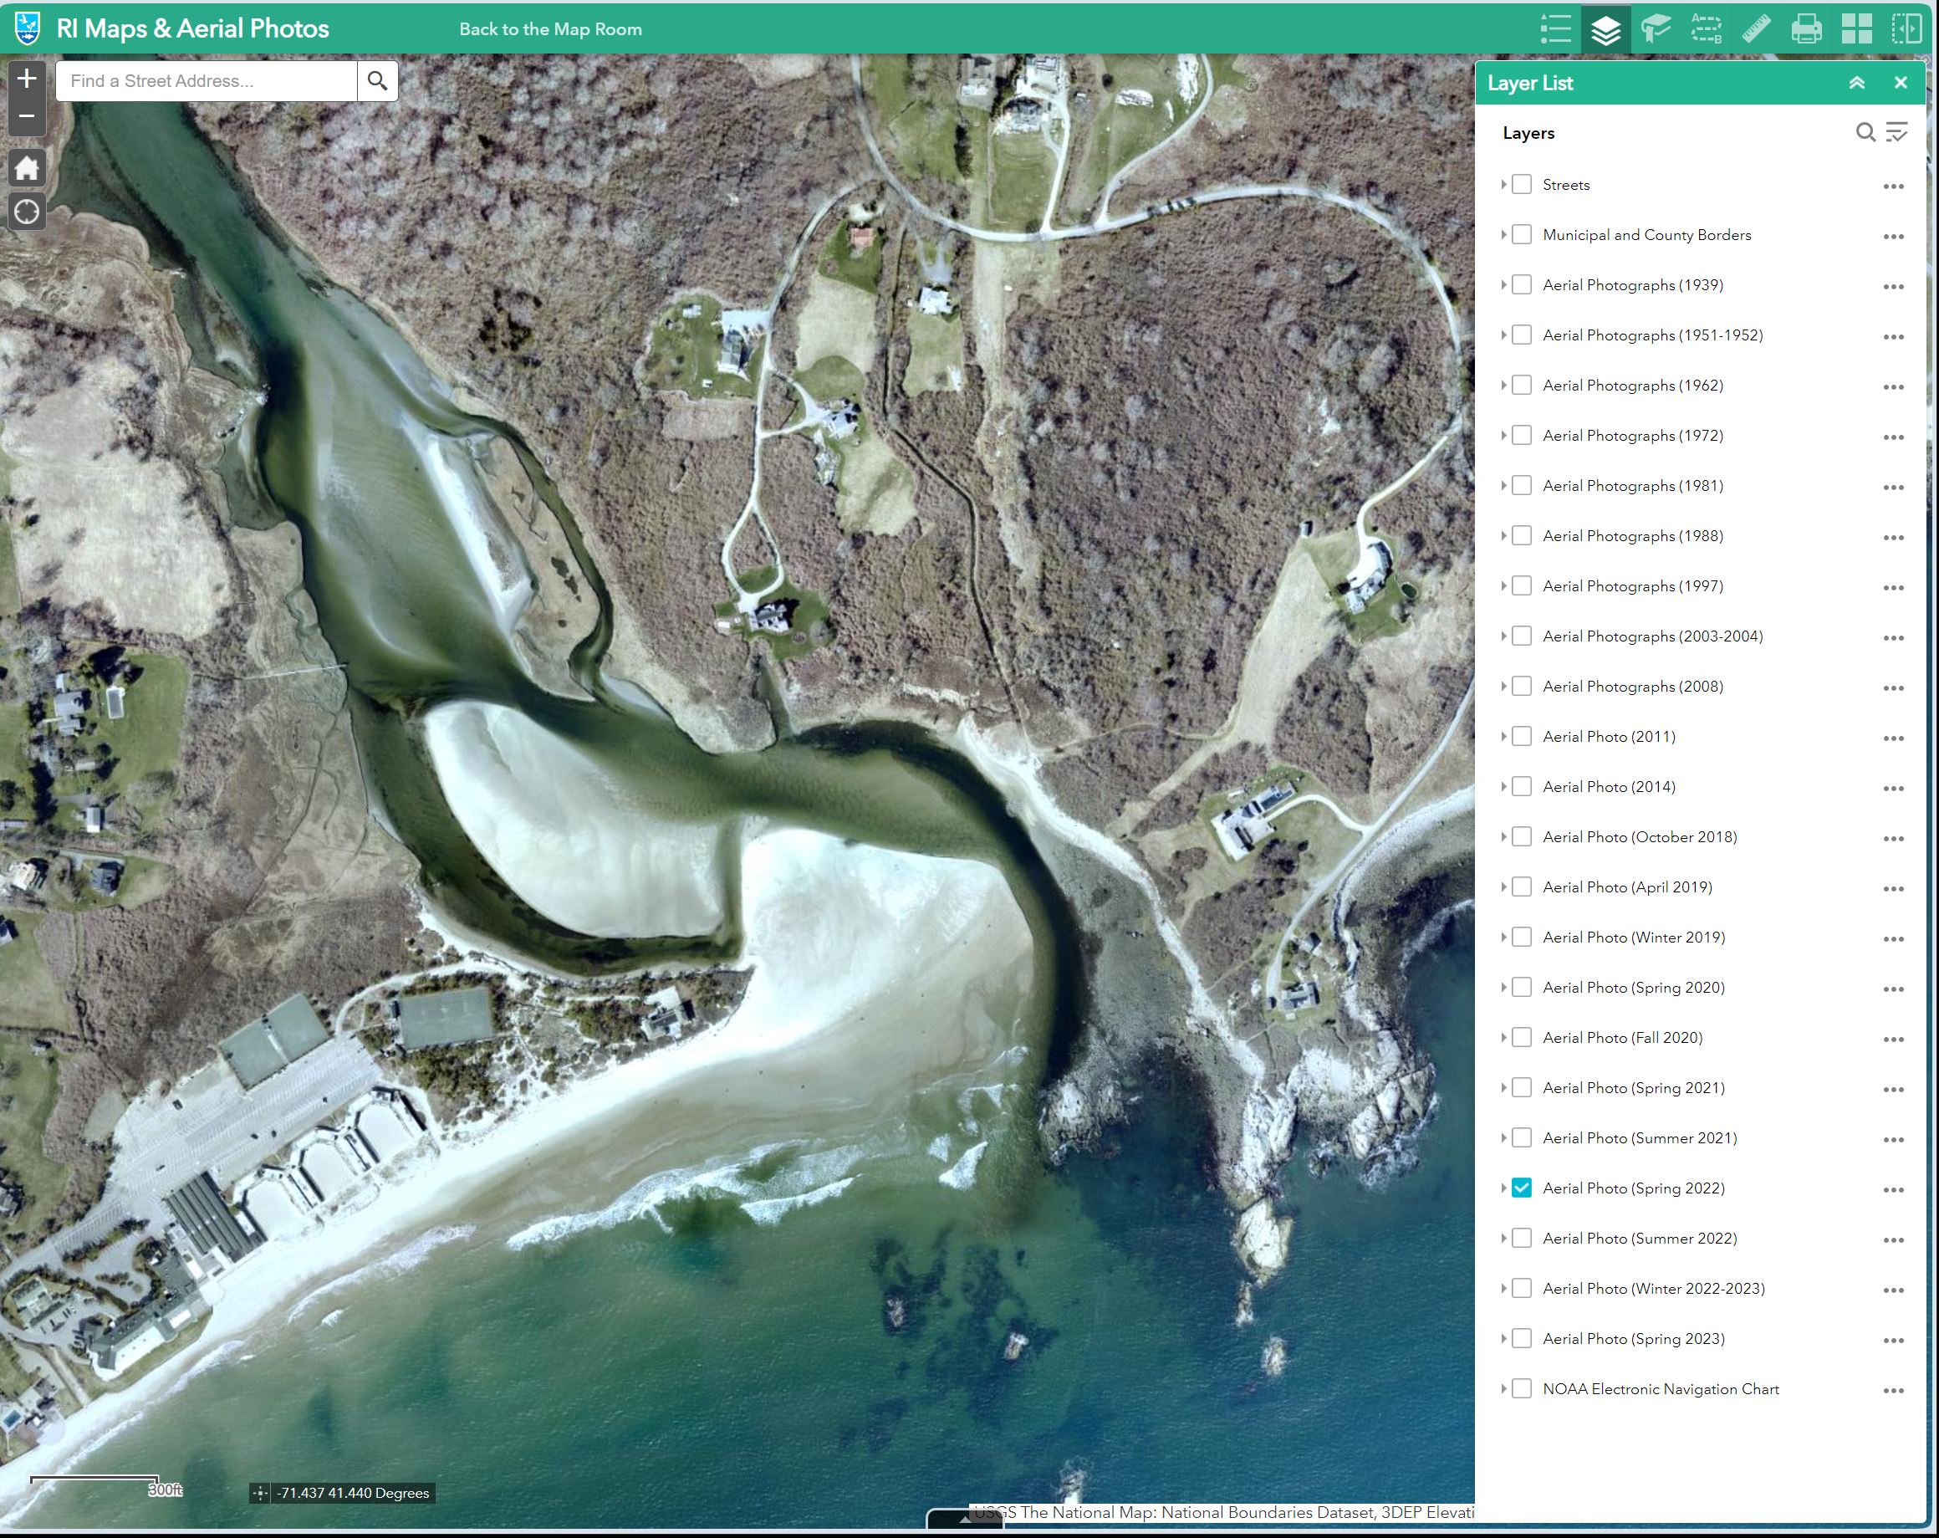Uncheck Aerial Photo (Spring 2022) layer
The height and width of the screenshot is (1538, 1939).
coord(1521,1188)
